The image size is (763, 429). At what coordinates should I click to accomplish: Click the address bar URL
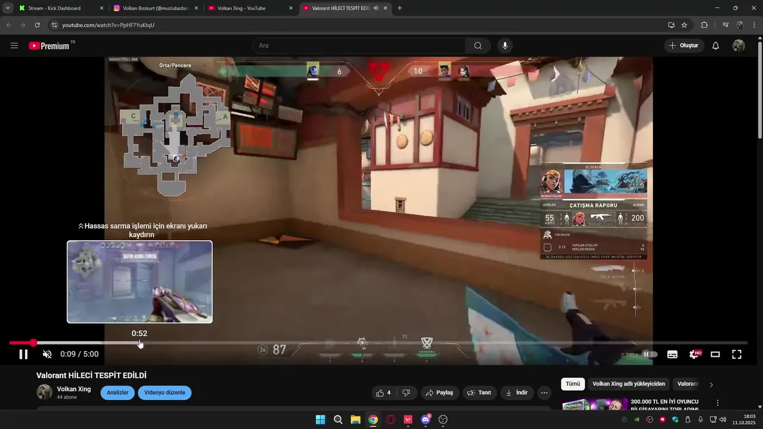(x=108, y=25)
